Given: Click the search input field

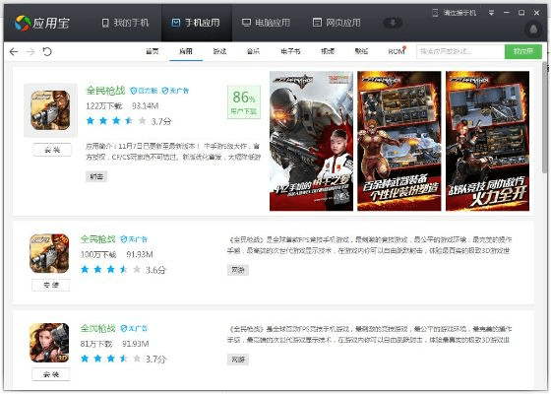Looking at the screenshot, I should click(x=460, y=51).
